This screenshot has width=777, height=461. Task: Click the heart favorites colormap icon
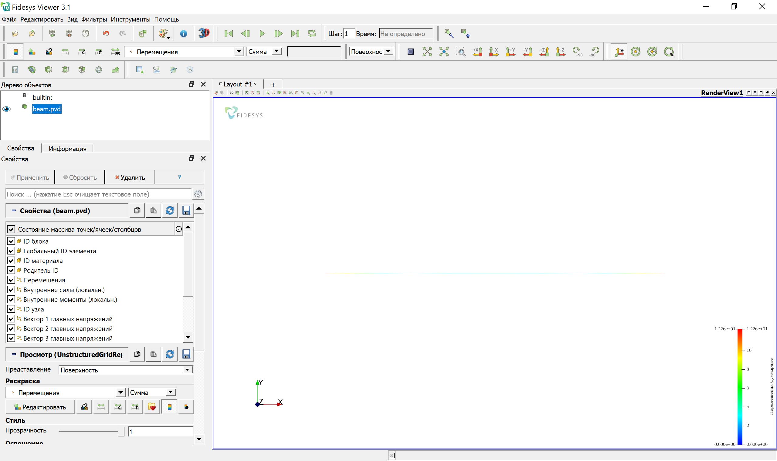[152, 407]
